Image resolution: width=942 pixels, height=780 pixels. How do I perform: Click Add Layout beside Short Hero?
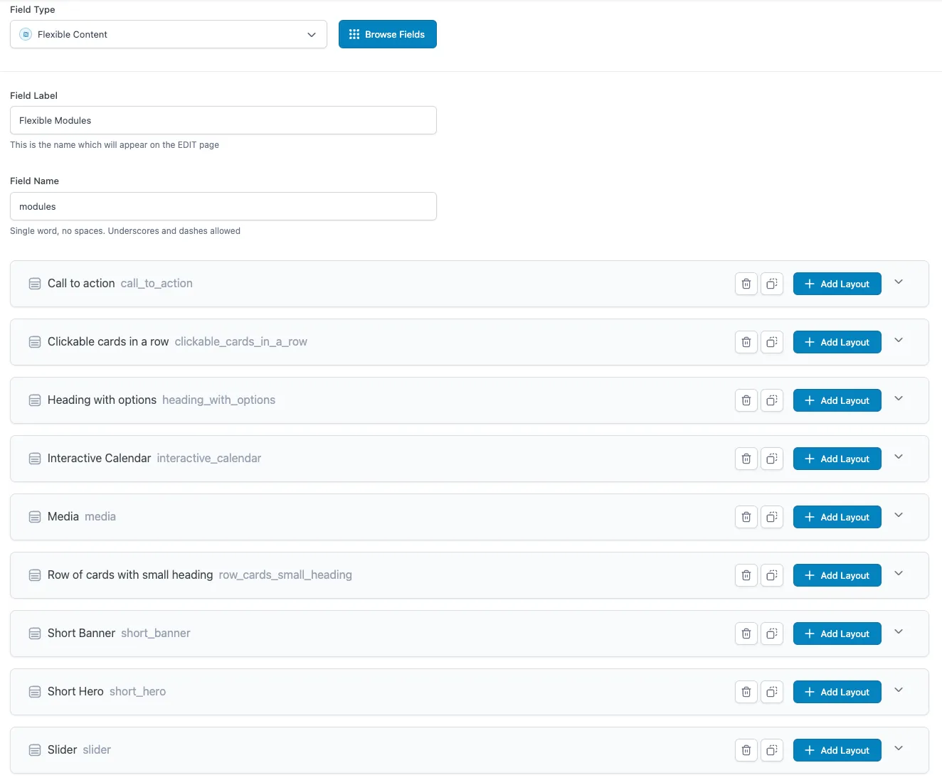pyautogui.click(x=837, y=692)
